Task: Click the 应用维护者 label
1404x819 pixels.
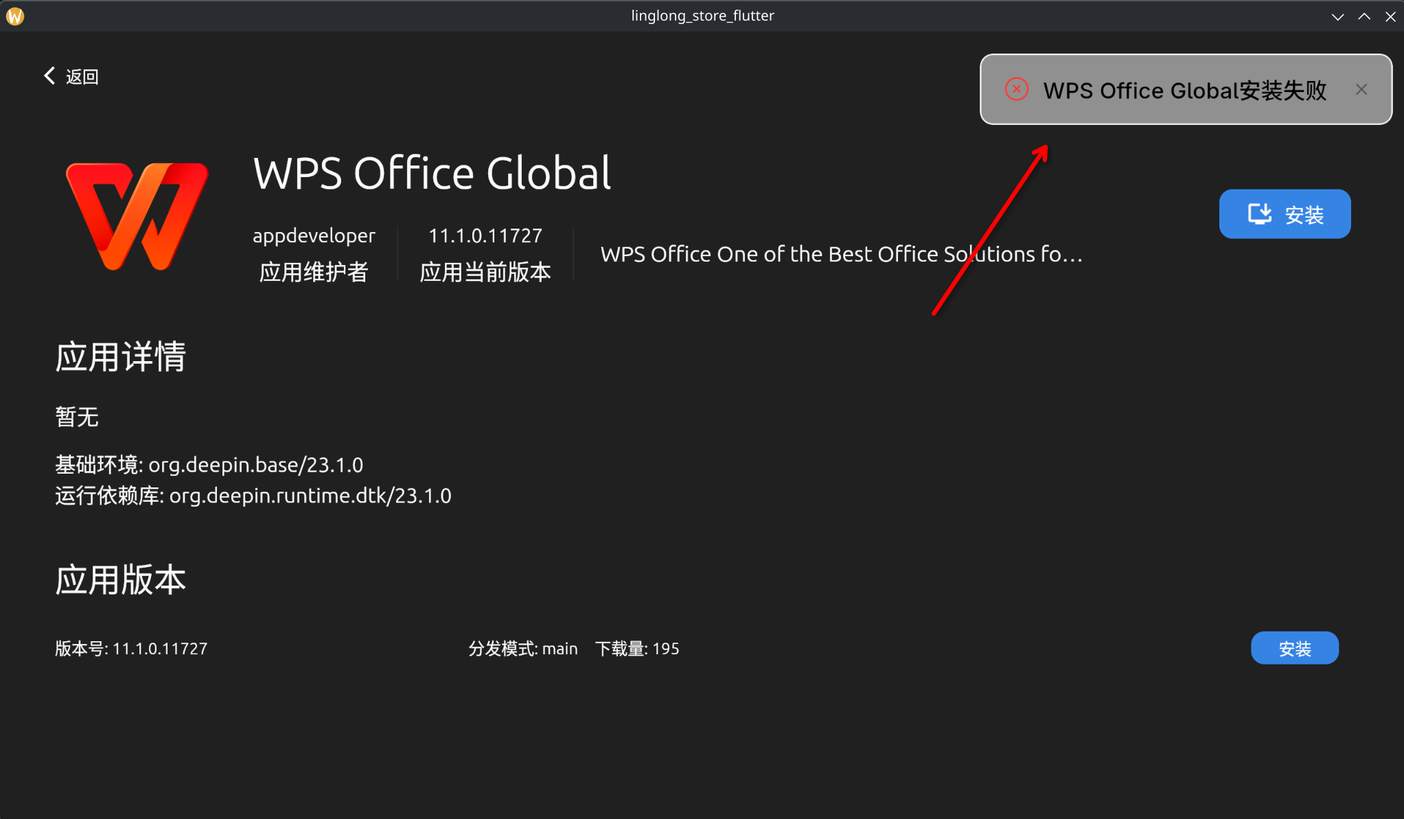Action: pyautogui.click(x=314, y=272)
